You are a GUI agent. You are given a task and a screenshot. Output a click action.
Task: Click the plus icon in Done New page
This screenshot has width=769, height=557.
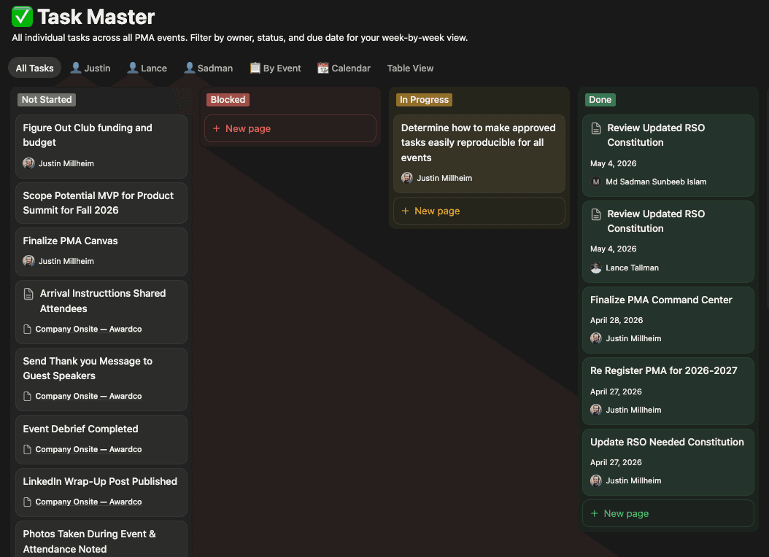[595, 513]
